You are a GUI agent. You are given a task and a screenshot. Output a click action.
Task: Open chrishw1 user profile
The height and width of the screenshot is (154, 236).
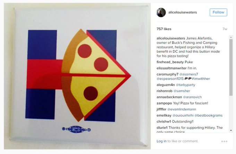tap(164, 121)
